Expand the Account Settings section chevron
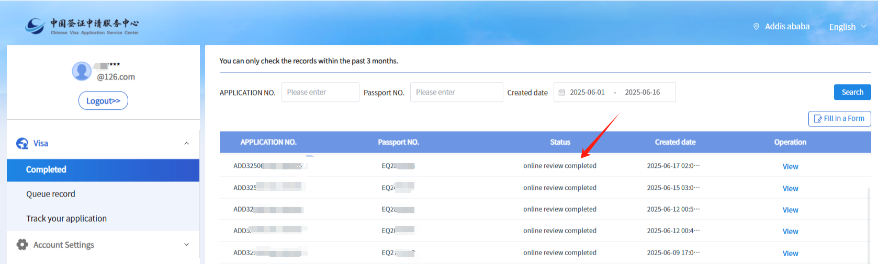Viewport: 878px width, 264px height. [x=187, y=245]
